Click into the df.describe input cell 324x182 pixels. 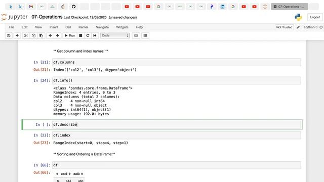point(177,124)
